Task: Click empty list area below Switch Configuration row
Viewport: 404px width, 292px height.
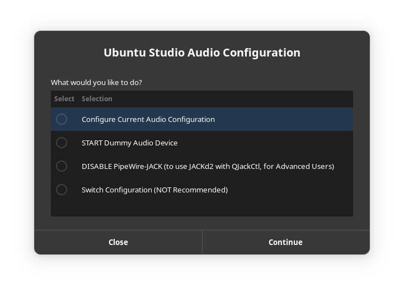Action: point(201,208)
